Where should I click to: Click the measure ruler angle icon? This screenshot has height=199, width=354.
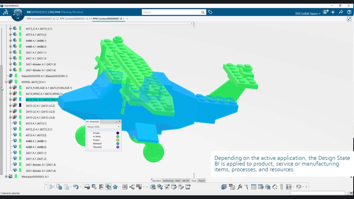275,187
